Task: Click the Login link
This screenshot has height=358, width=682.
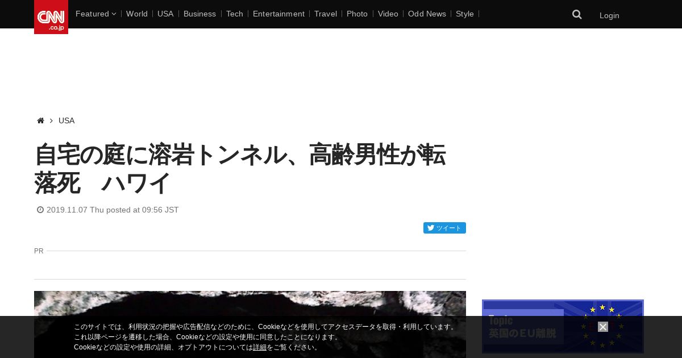Action: pos(609,15)
